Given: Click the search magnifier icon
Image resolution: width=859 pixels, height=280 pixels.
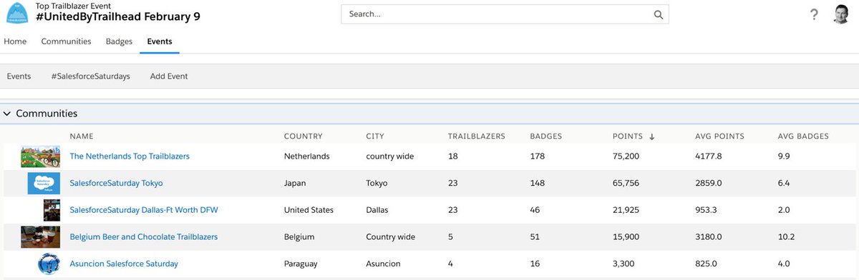Looking at the screenshot, I should (x=658, y=14).
